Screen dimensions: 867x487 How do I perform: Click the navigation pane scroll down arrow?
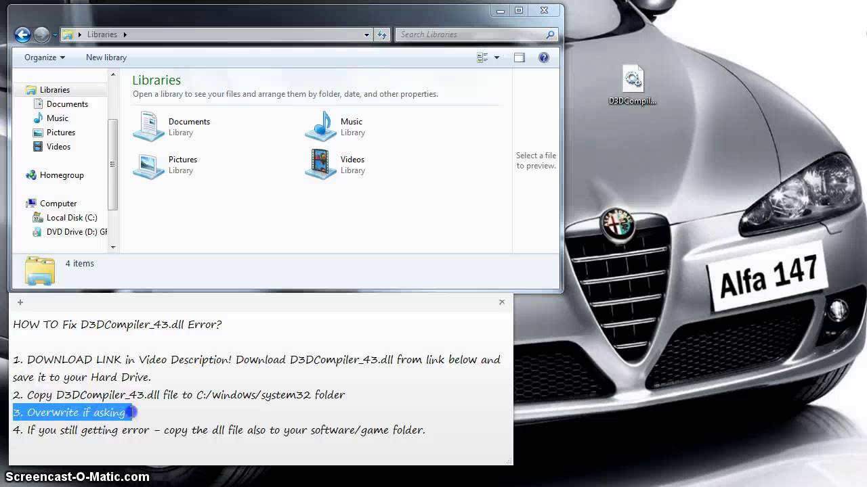click(113, 247)
